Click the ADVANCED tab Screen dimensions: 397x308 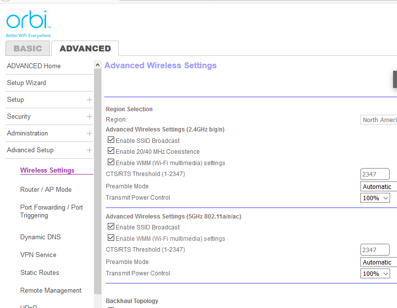click(x=85, y=48)
